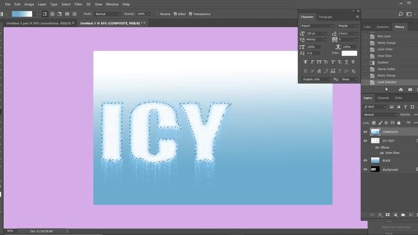Viewport: 418px width, 235px height.
Task: Apply Faux Bold in Character panel
Action: [306, 62]
